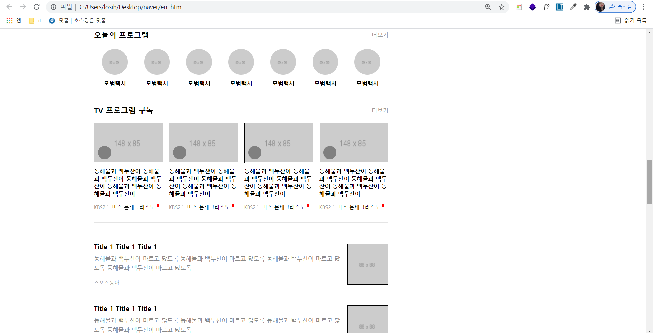Open the purple diamond extension

click(x=533, y=7)
